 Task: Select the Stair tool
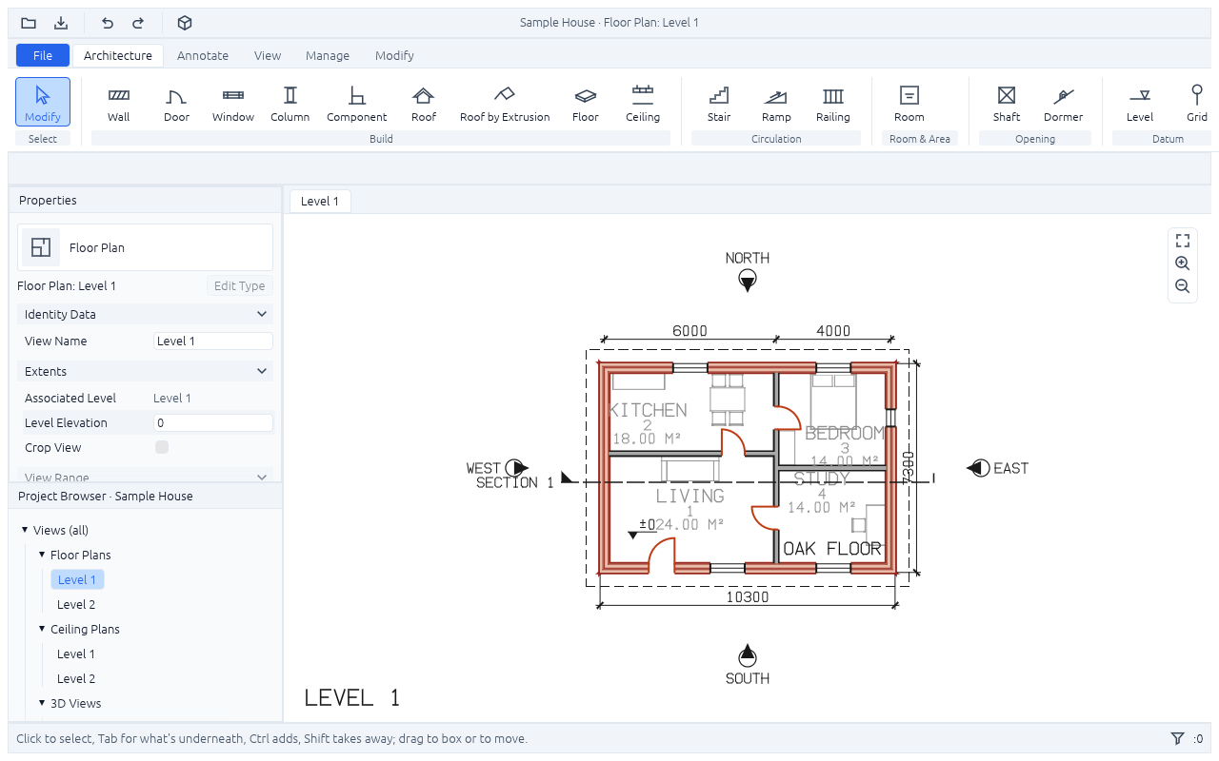coord(719,103)
